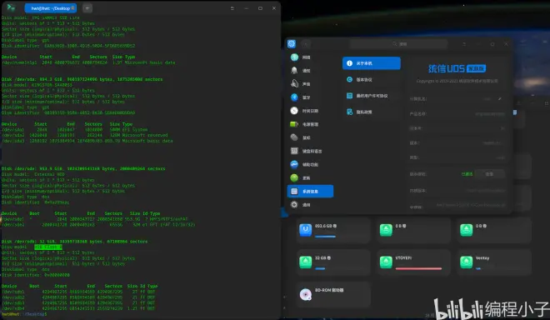Click the button beside the green authorization status
Screen dimensions: 550x320
pyautogui.click(x=490, y=174)
